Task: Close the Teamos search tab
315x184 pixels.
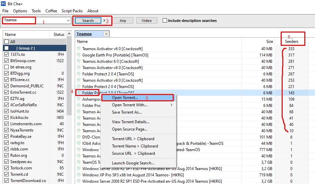Action: [x=106, y=34]
